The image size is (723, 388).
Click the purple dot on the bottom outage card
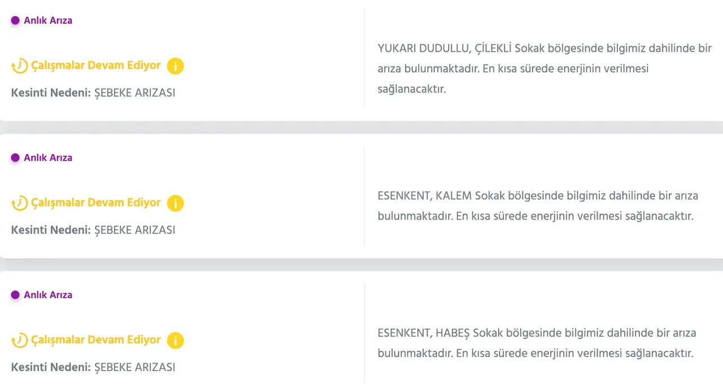click(x=14, y=294)
